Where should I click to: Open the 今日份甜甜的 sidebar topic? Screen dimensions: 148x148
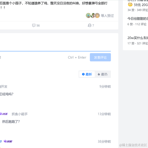[138, 19]
